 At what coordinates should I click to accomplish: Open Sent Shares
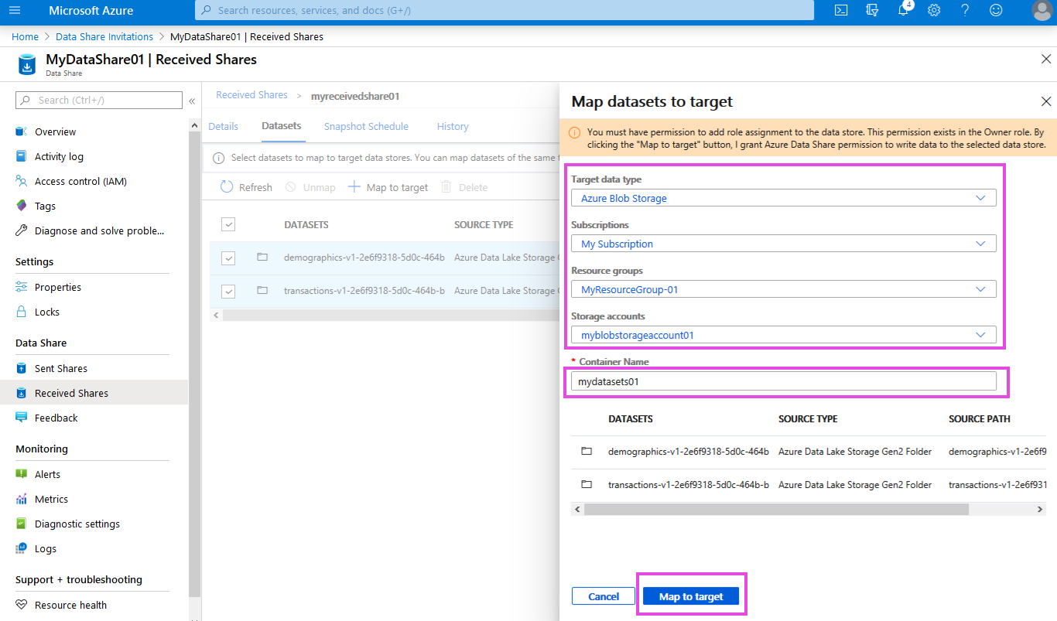pyautogui.click(x=61, y=368)
